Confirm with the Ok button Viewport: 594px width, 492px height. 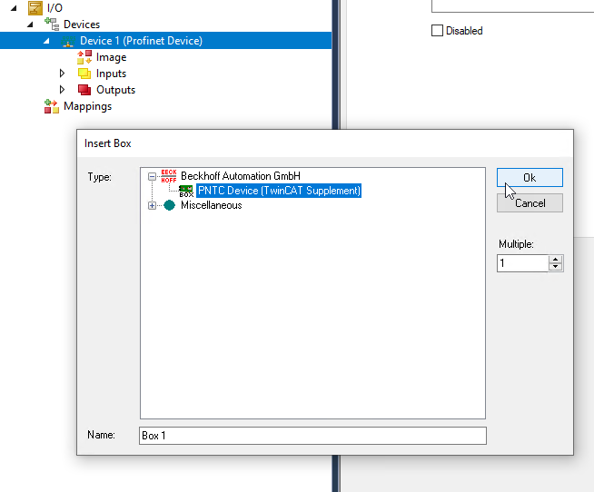click(530, 178)
